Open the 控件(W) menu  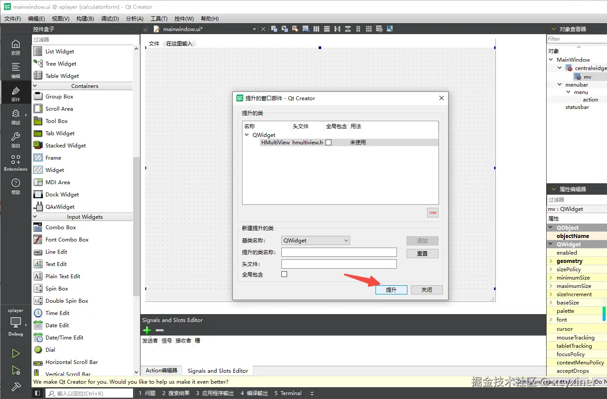coord(184,19)
